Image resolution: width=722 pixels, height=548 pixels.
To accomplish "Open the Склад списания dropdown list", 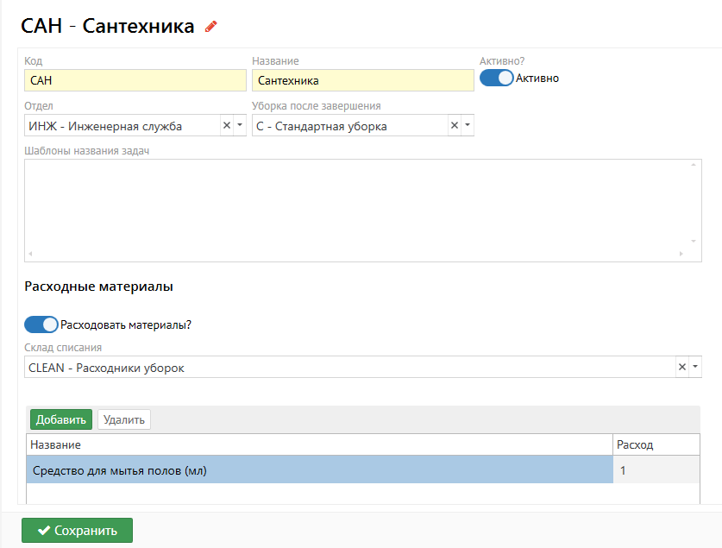I will coord(695,368).
